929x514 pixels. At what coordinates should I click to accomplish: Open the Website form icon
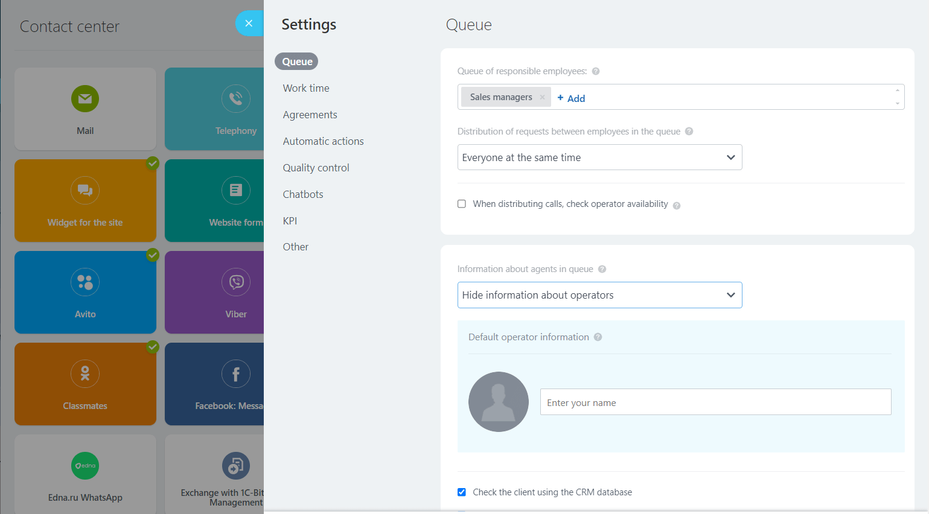coord(236,191)
